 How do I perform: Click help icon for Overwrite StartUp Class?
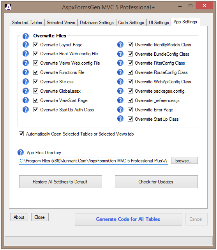click(120, 119)
